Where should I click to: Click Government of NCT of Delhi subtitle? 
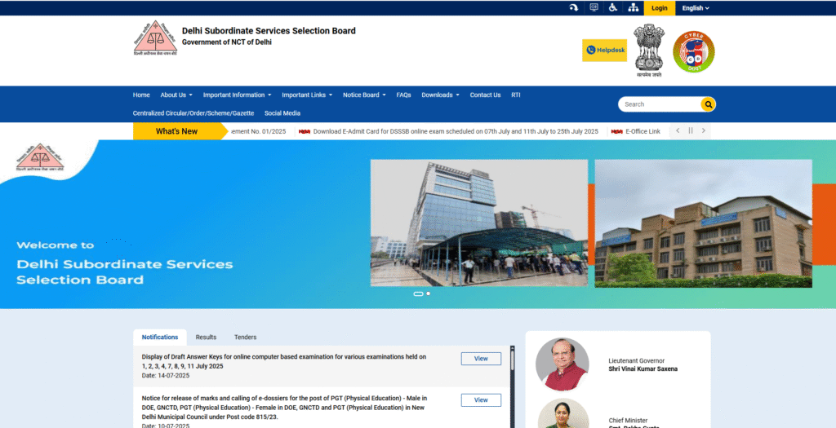[227, 42]
